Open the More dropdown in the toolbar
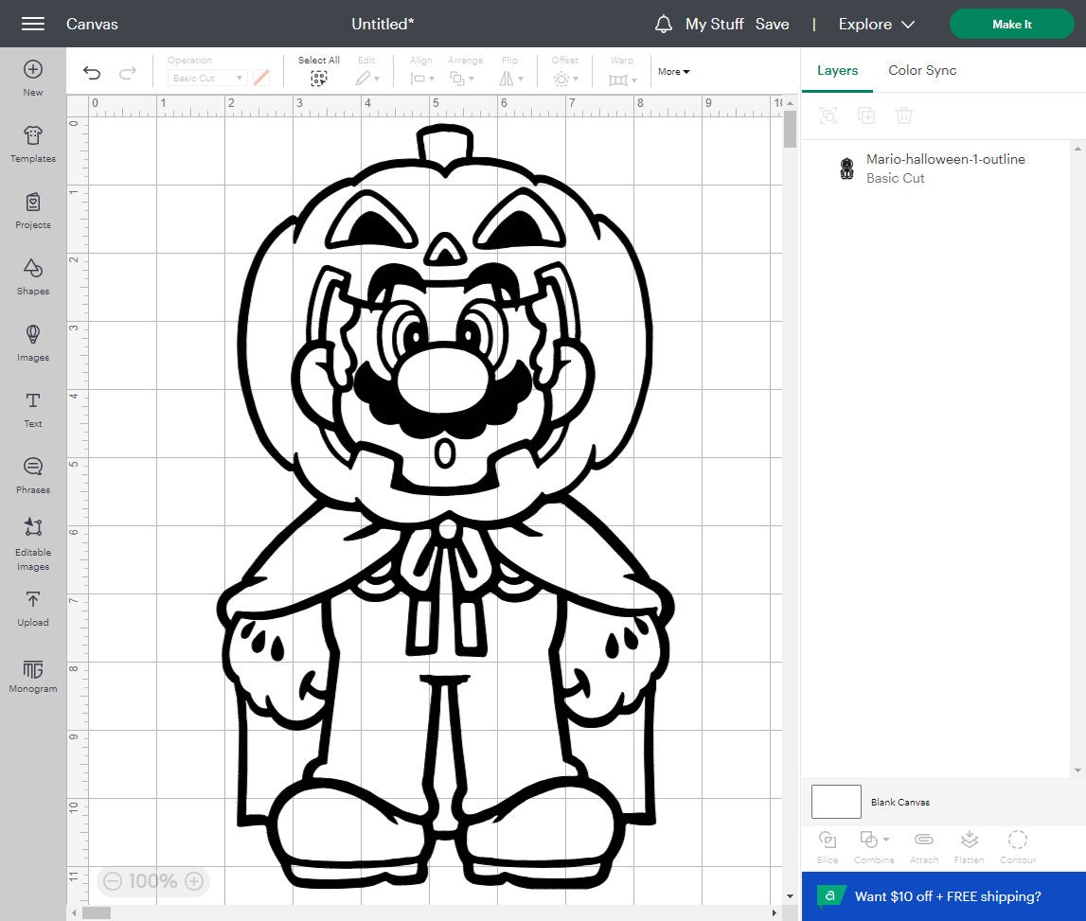 pyautogui.click(x=672, y=71)
